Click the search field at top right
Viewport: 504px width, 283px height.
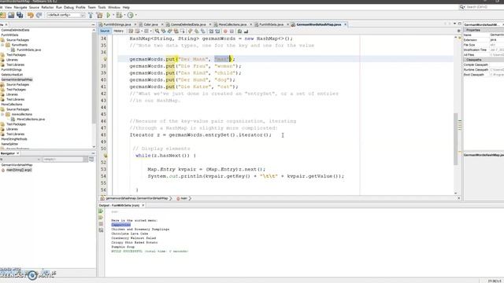click(x=484, y=7)
